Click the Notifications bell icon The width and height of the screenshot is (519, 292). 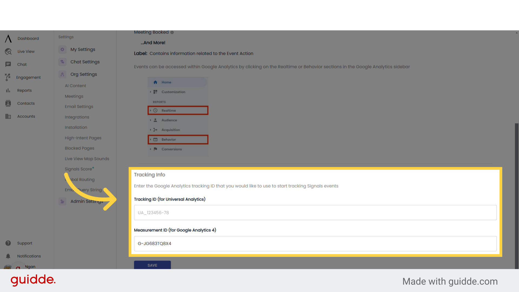tap(8, 256)
